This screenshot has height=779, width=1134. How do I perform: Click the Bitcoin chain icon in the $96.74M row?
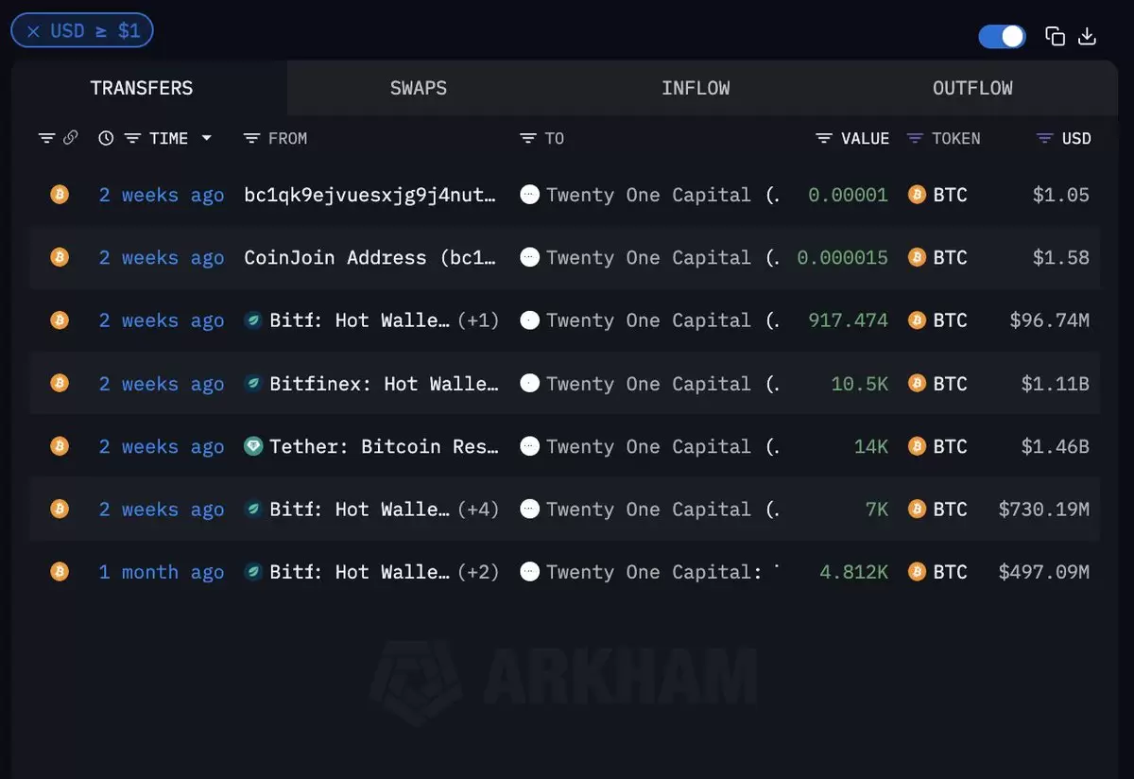(60, 320)
